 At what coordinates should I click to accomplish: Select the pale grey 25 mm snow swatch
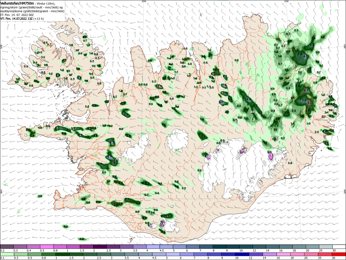326,246
